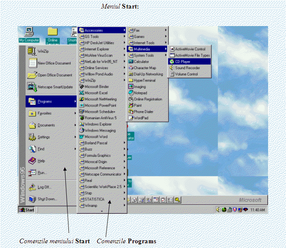Open the STATISTICA program group

(102, 199)
